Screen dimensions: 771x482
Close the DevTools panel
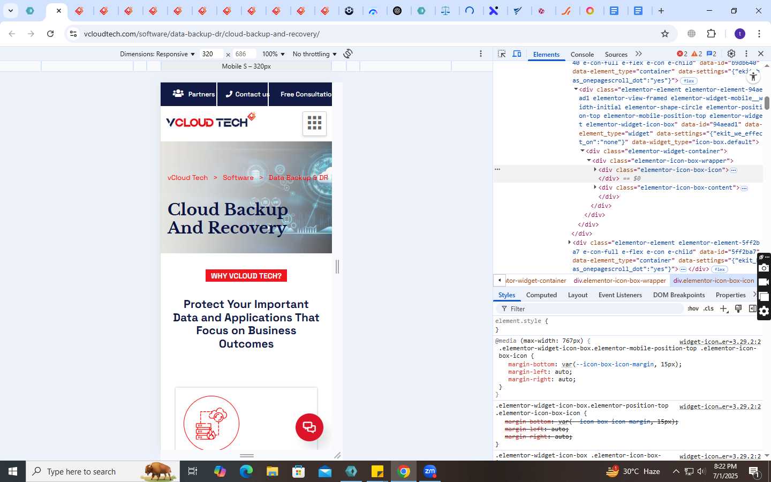[761, 54]
